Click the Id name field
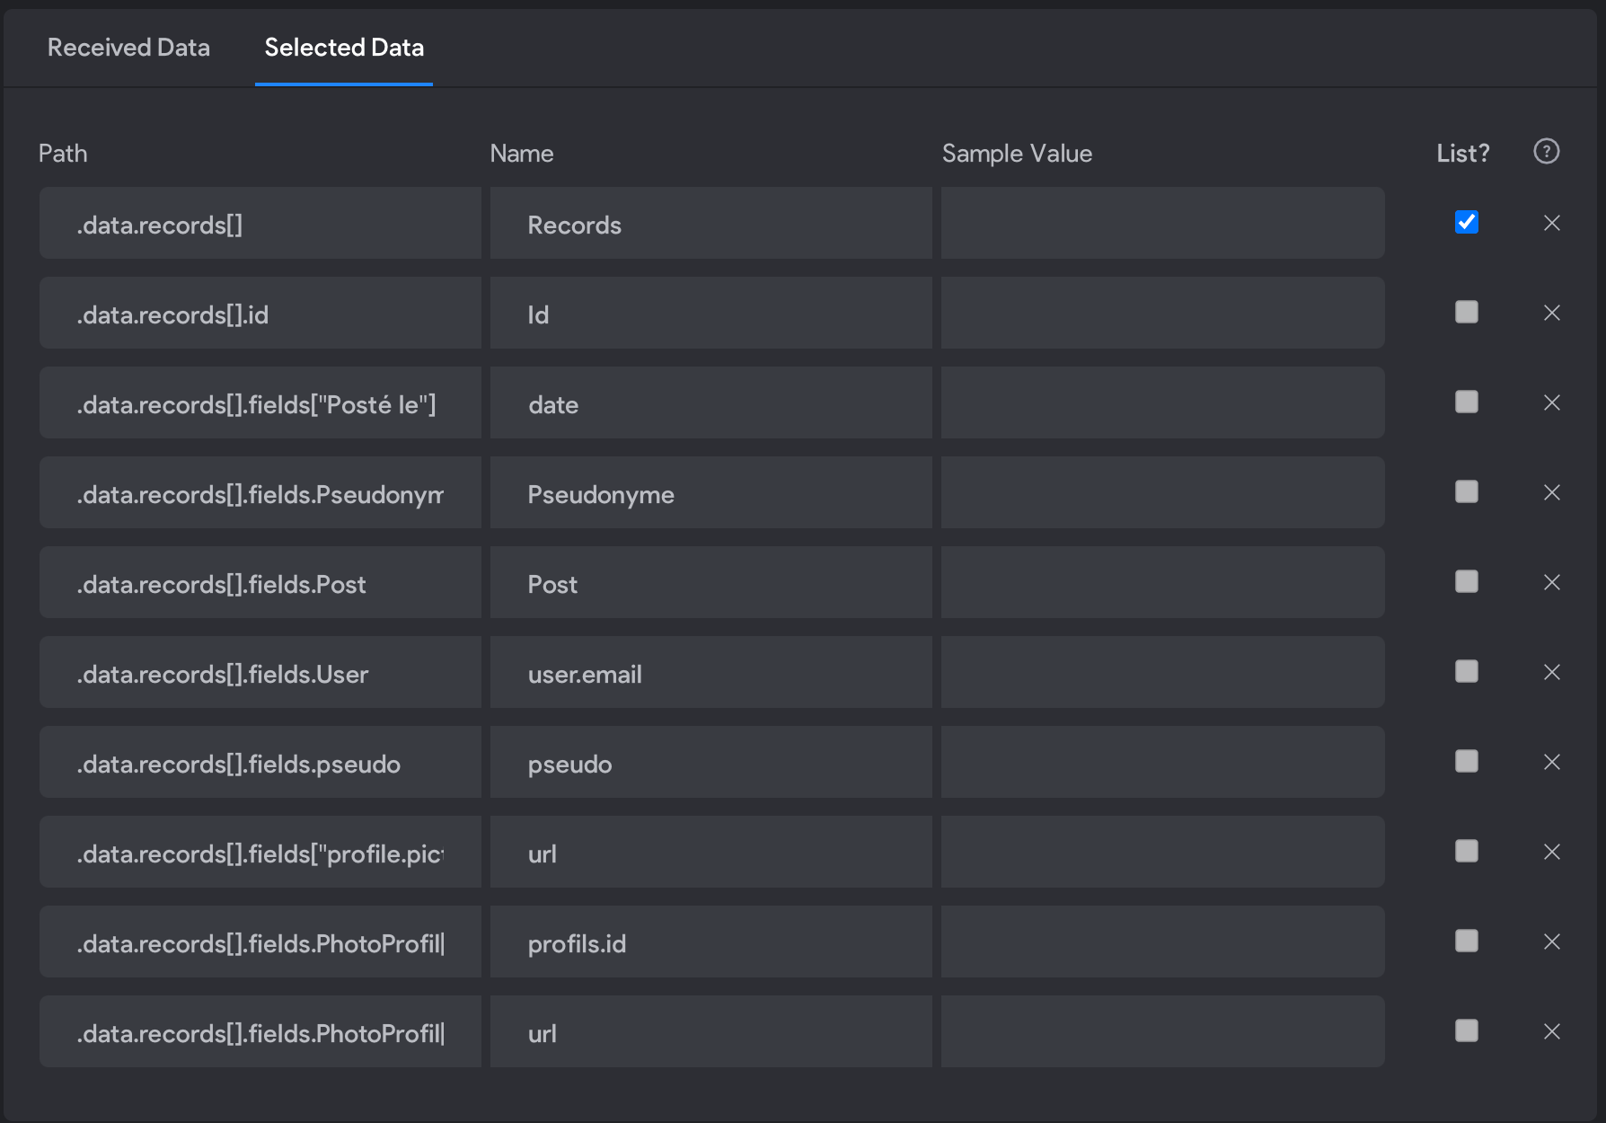This screenshot has width=1606, height=1123. tap(711, 313)
